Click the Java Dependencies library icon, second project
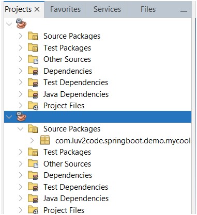 click(33, 199)
